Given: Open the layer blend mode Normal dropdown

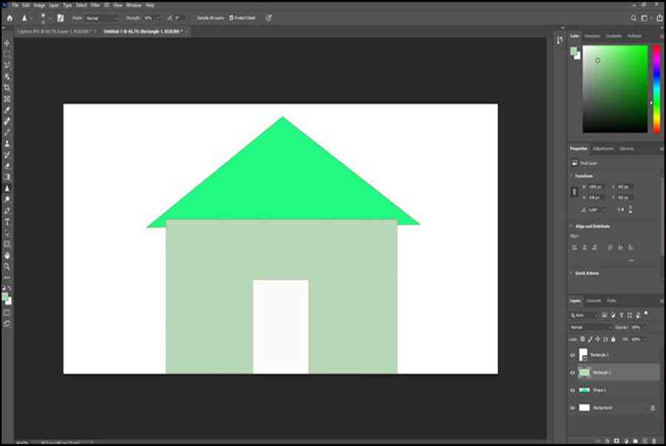Looking at the screenshot, I should coord(591,327).
